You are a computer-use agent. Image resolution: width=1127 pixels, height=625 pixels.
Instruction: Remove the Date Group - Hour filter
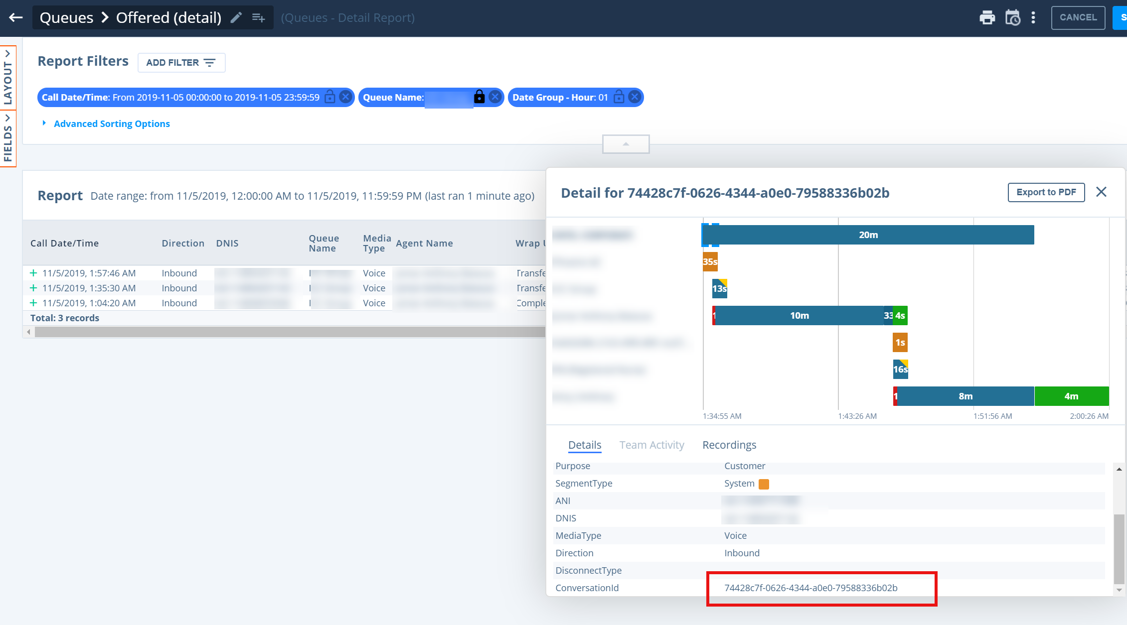tap(634, 97)
